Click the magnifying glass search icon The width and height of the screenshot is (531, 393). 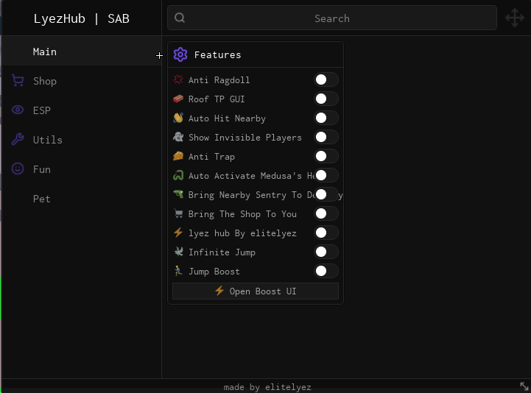[180, 18]
